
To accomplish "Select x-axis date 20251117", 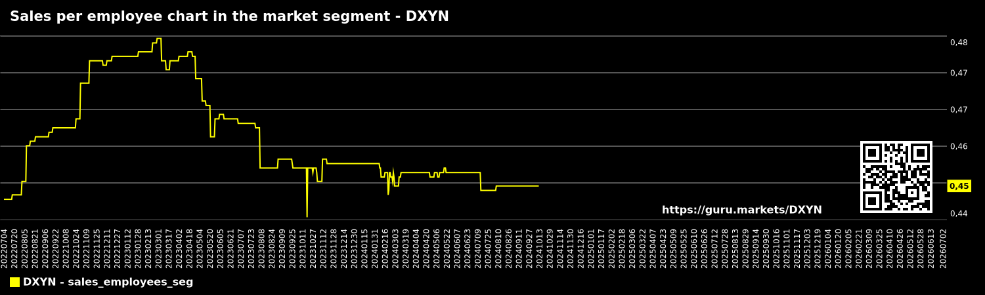I will [798, 248].
